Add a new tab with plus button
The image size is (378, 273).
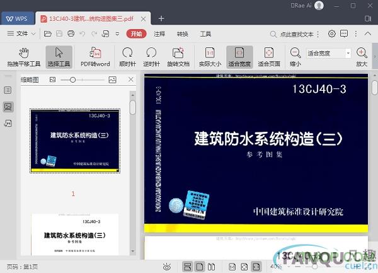coord(161,18)
